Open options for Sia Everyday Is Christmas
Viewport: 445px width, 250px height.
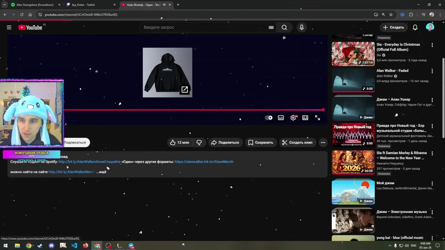pos(432,45)
